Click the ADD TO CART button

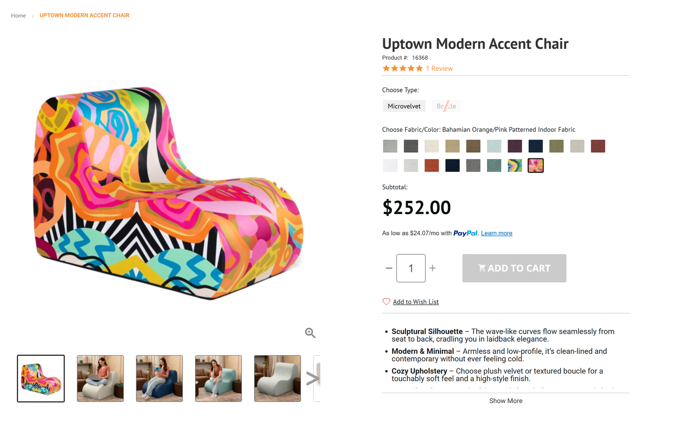514,268
